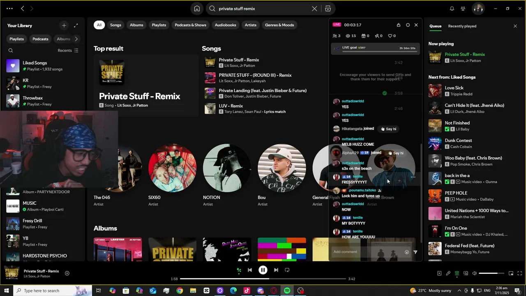Toggle the Albums library filter
526x296 pixels.
pos(63,39)
